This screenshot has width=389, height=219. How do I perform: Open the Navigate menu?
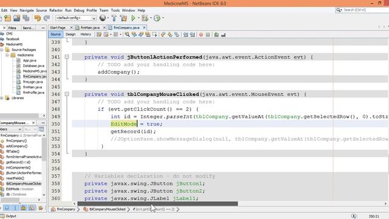click(x=27, y=10)
